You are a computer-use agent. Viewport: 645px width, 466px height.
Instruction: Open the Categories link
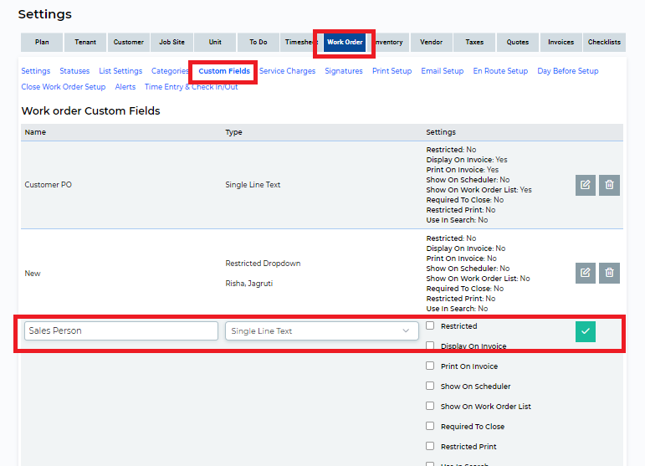click(170, 71)
